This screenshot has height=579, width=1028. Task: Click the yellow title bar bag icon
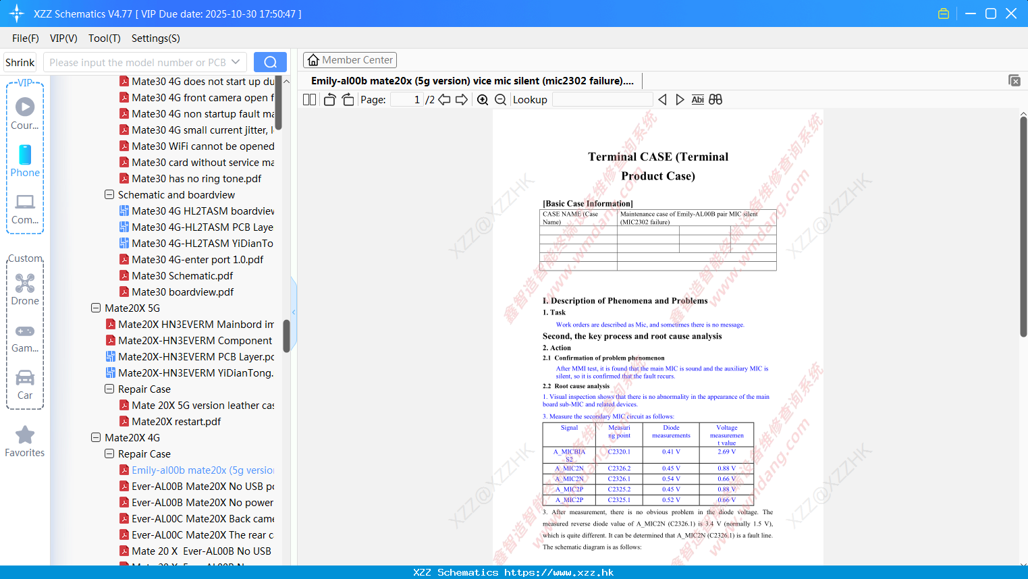(x=944, y=13)
